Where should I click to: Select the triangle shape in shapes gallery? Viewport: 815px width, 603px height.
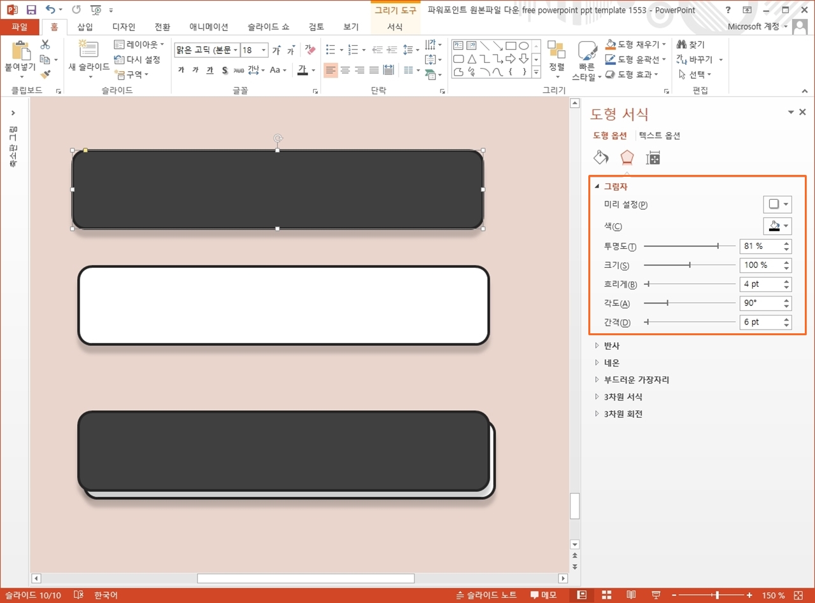click(472, 59)
